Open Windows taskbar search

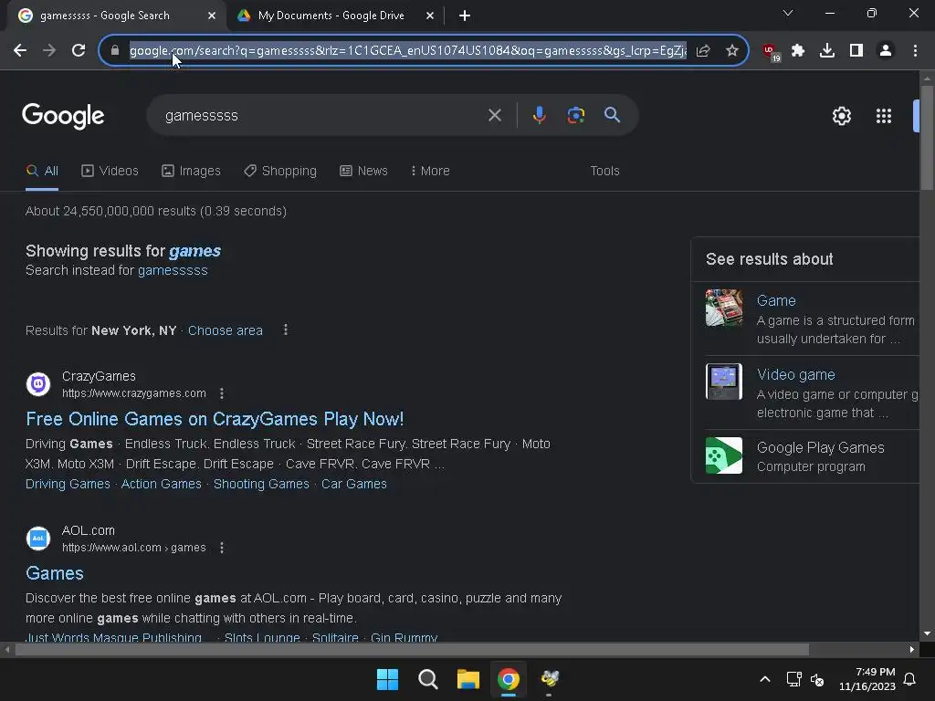point(428,679)
